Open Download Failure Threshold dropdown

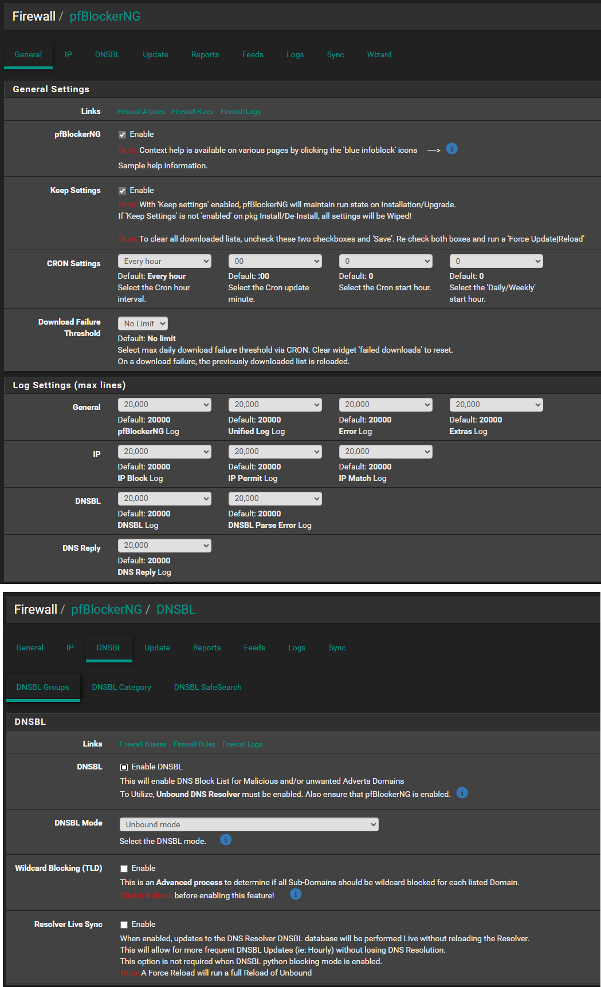point(143,323)
